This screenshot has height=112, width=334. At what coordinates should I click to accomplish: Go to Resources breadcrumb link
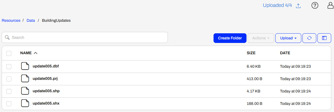[x=11, y=21]
